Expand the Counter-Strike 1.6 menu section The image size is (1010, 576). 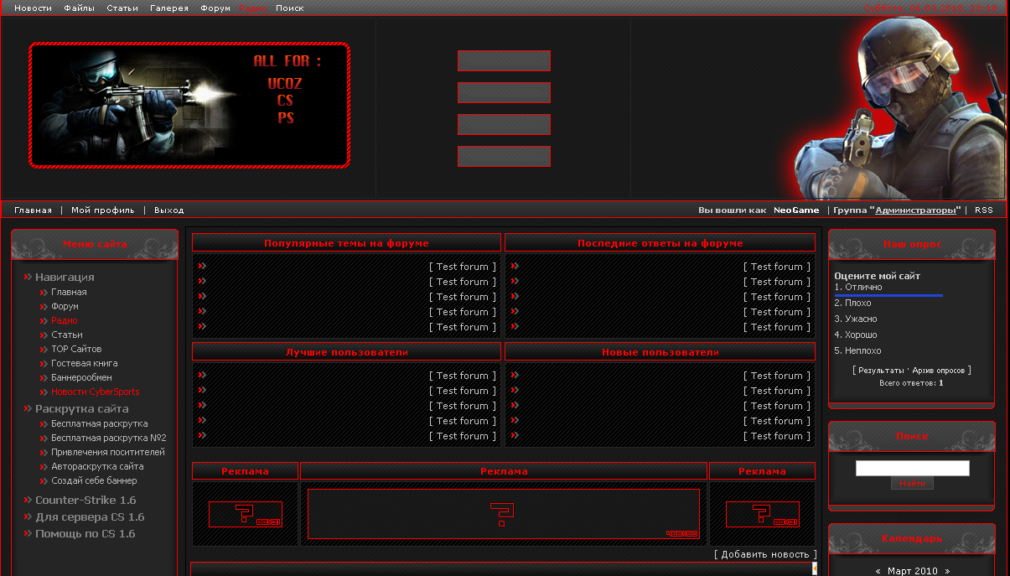(x=85, y=500)
